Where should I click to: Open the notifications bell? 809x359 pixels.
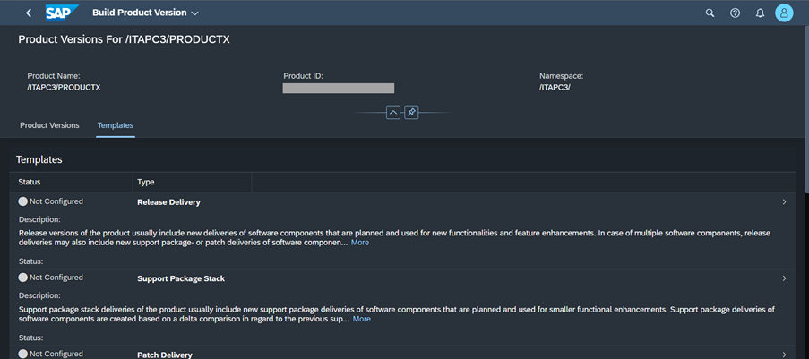760,13
